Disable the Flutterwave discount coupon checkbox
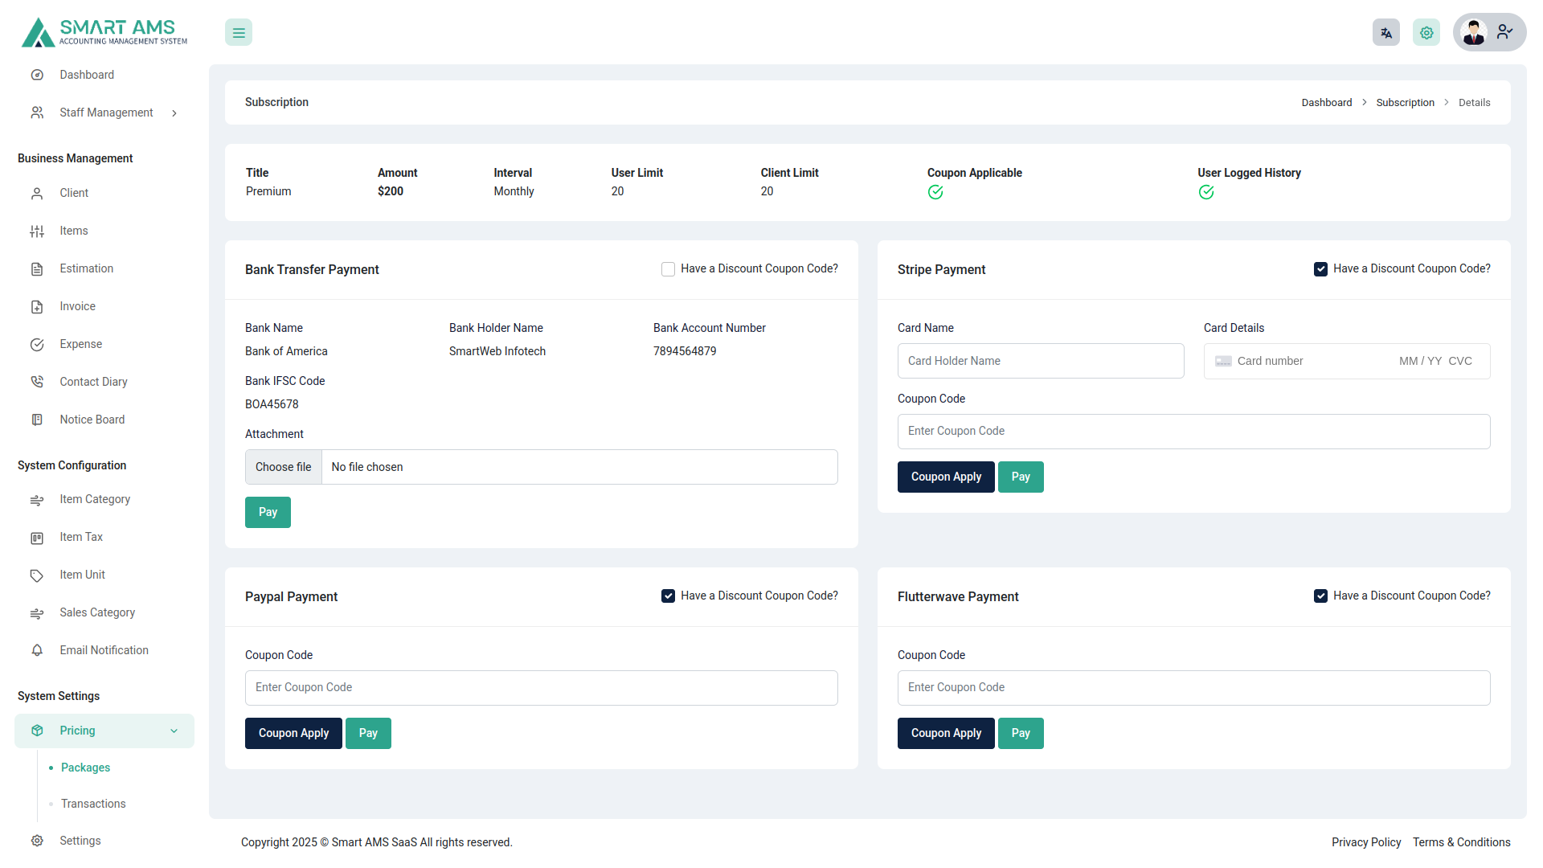This screenshot has height=868, width=1543. [x=1320, y=596]
